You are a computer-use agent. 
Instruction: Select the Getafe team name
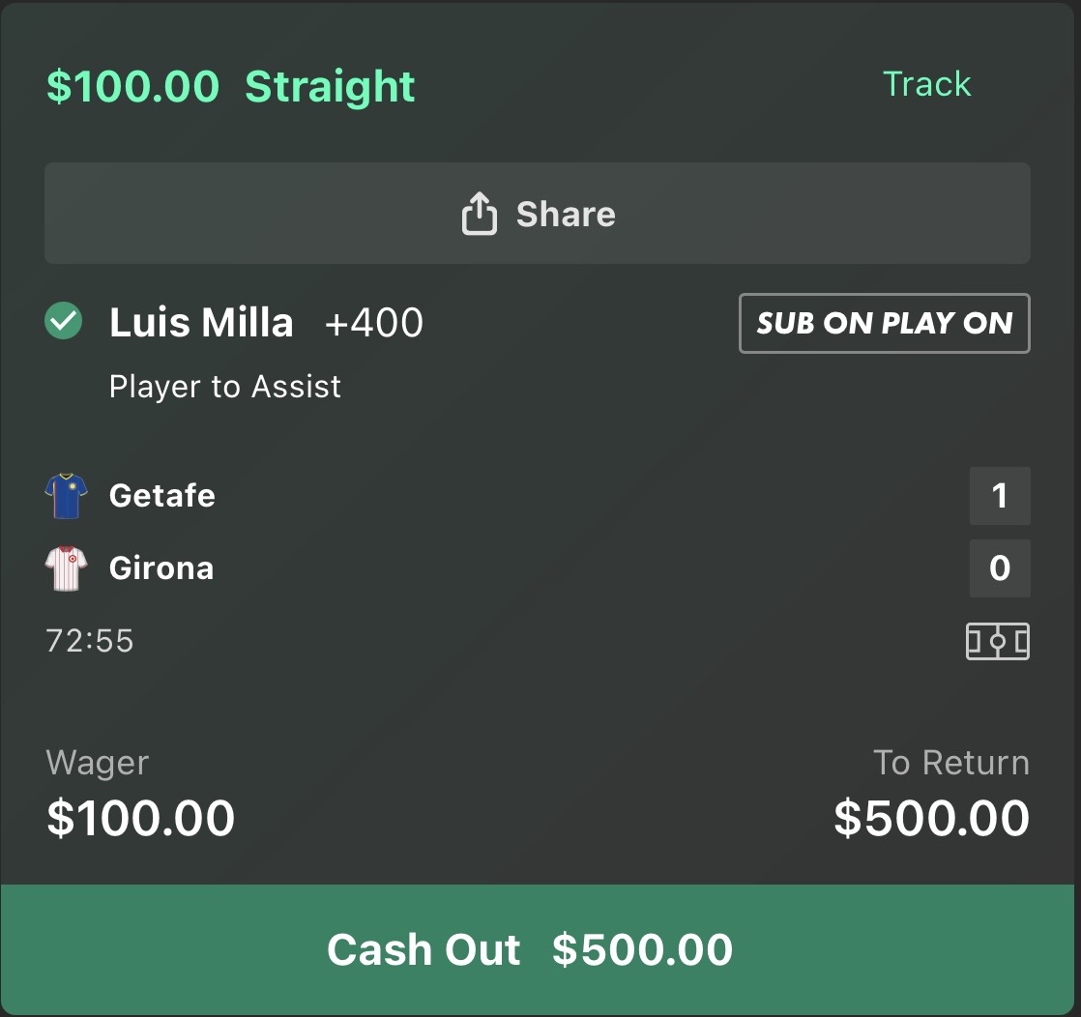click(x=162, y=496)
